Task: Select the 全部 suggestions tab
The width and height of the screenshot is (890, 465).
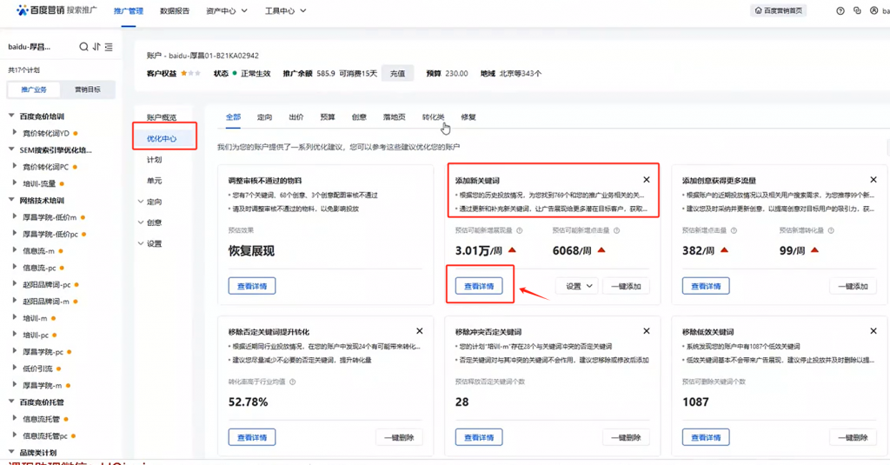Action: pyautogui.click(x=233, y=117)
